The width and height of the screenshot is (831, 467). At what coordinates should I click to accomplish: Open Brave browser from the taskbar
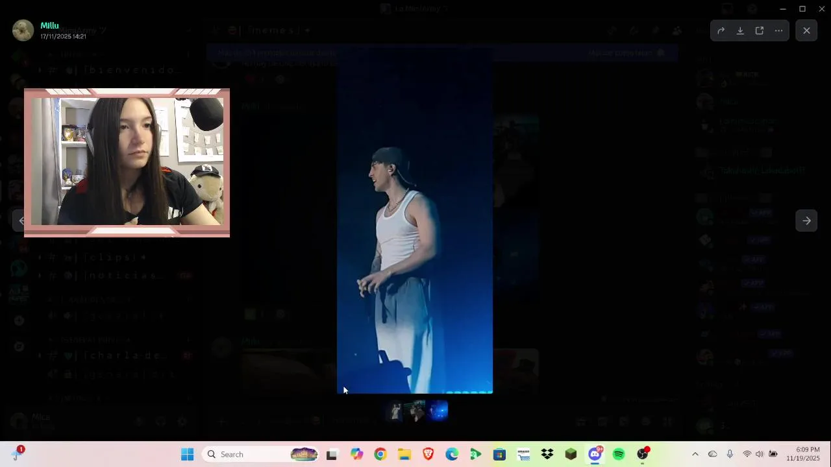(428, 454)
